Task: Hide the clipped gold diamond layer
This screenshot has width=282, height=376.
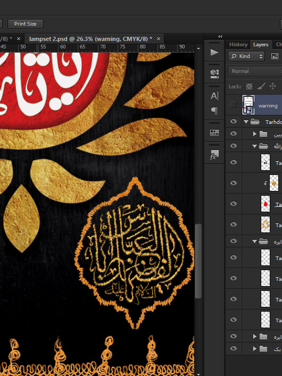Action: (x=233, y=183)
